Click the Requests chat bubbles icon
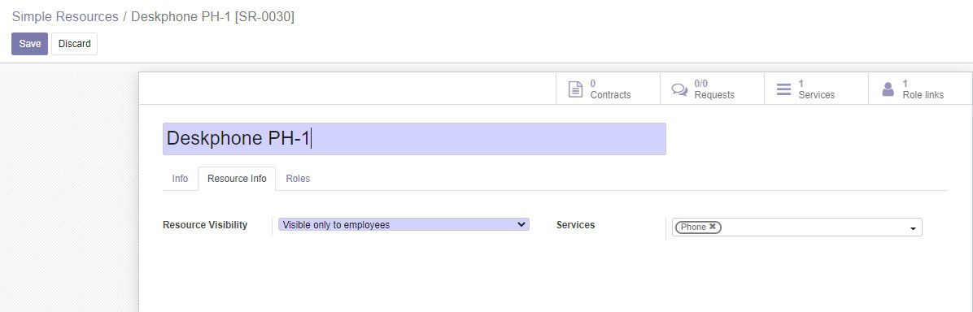This screenshot has width=973, height=312. [x=679, y=90]
